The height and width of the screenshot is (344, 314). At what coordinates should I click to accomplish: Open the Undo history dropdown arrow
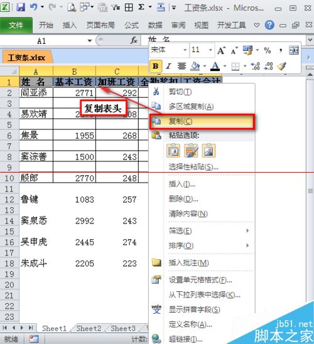coord(42,7)
